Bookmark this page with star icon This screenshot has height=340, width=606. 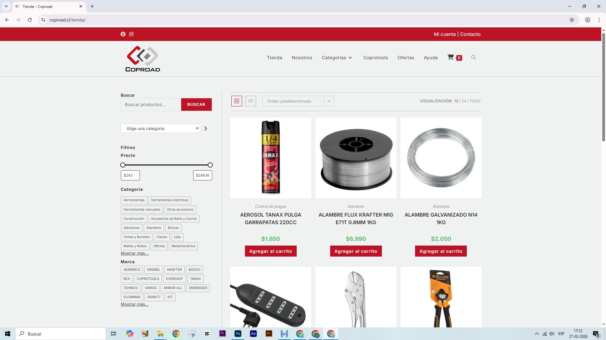(x=572, y=20)
